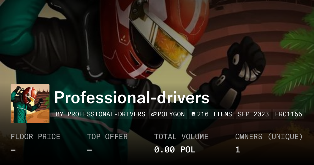Select the dash value under TOP OFFER
314x165 pixels.
click(x=89, y=150)
